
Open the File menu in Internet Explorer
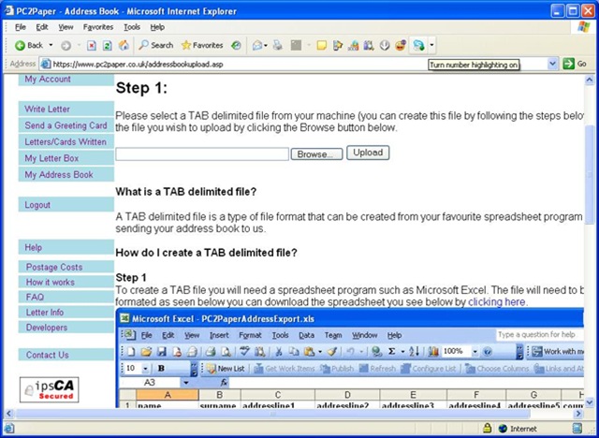pyautogui.click(x=21, y=27)
